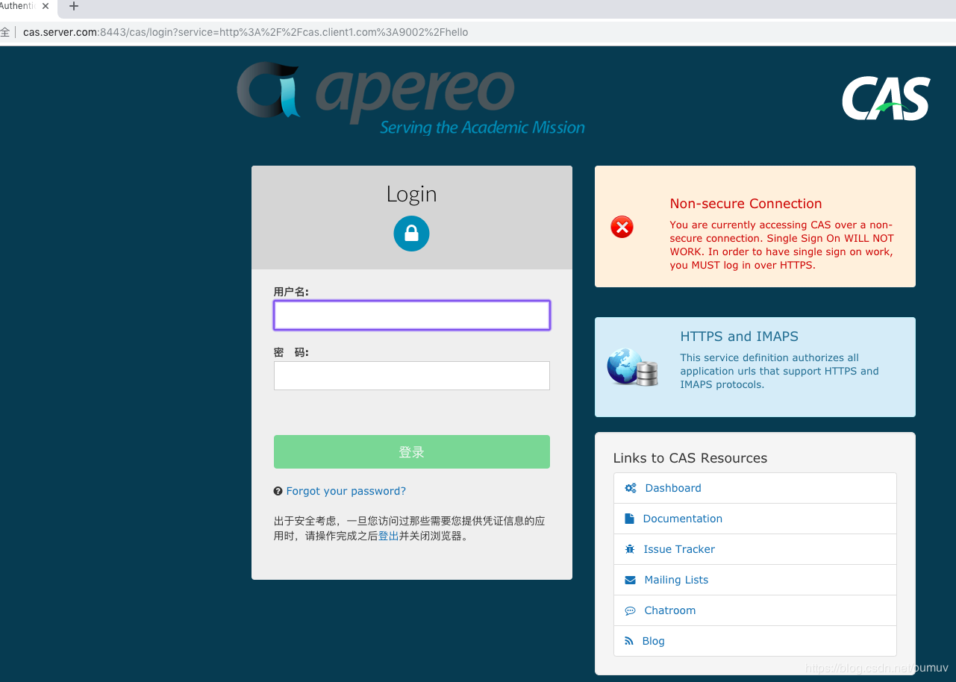
Task: Click the file icon beside Documentation
Action: tap(629, 519)
